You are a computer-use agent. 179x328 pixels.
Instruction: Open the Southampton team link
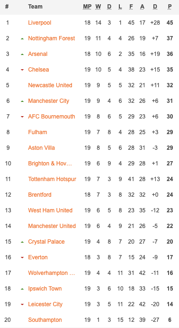[x=45, y=320]
